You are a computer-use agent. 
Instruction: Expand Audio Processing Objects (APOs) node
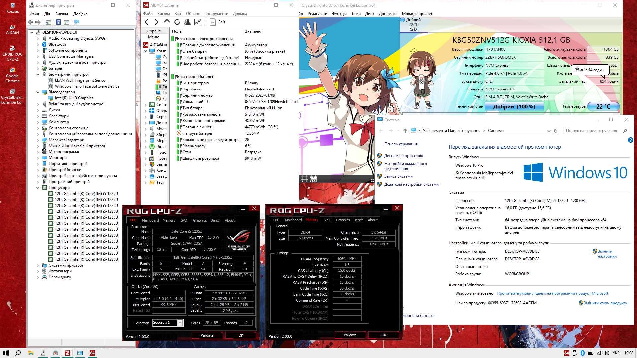38,38
